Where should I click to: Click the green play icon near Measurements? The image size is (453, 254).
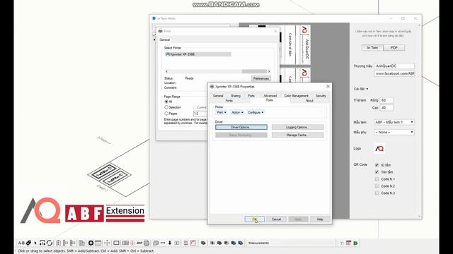coord(355,243)
